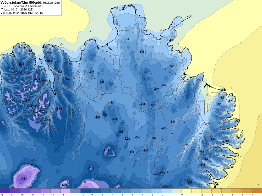Click the -10.6 temperature label
262x196 pixels.
tap(21, 64)
